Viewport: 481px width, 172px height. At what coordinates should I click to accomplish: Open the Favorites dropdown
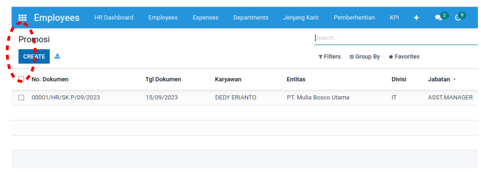pyautogui.click(x=404, y=56)
